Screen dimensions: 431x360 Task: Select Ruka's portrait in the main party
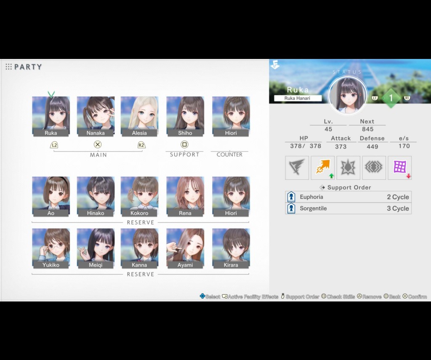pos(51,116)
